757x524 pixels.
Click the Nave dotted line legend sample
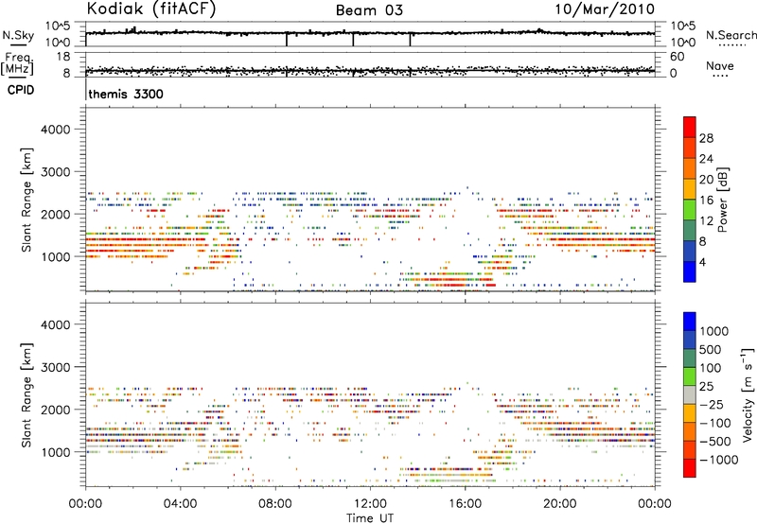[x=720, y=76]
